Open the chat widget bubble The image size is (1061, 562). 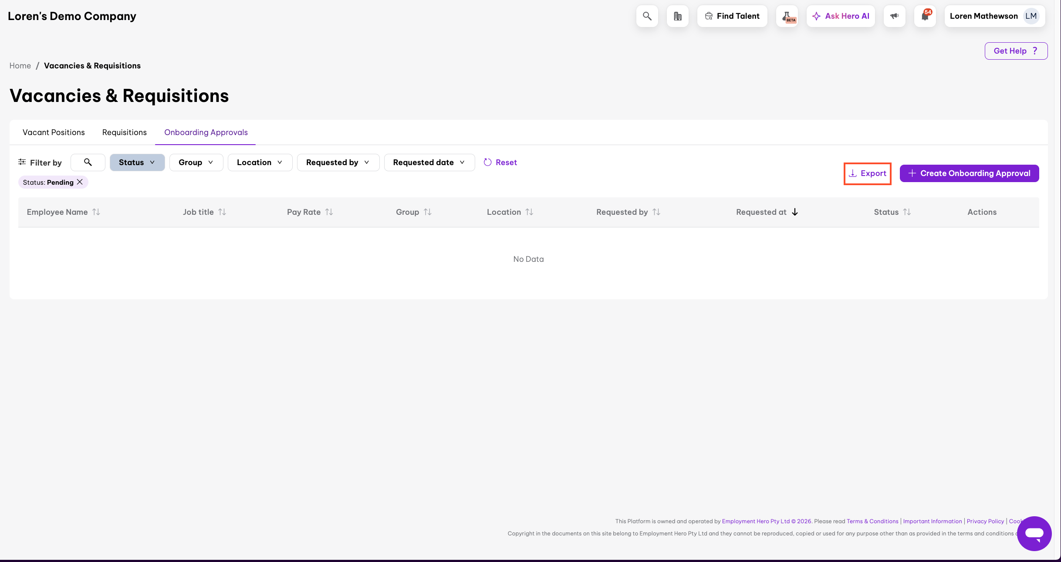pos(1034,533)
